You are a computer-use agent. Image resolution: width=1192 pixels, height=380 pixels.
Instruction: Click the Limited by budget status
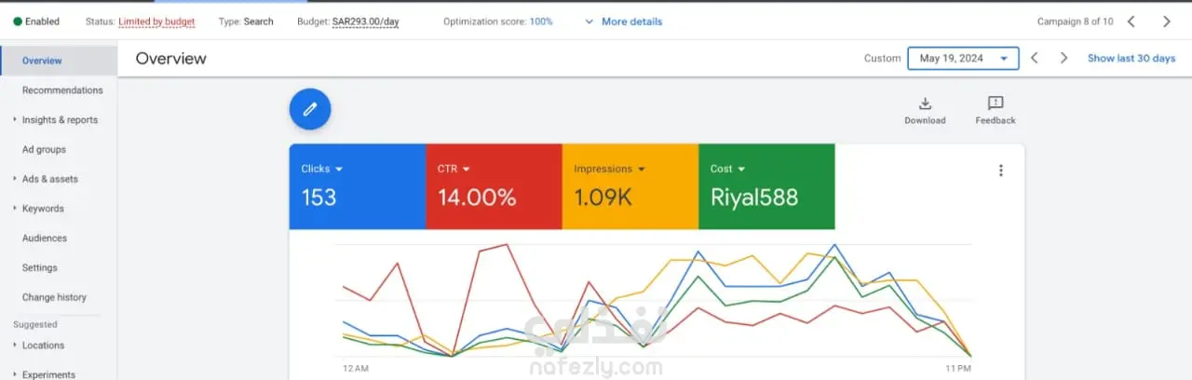tap(156, 21)
